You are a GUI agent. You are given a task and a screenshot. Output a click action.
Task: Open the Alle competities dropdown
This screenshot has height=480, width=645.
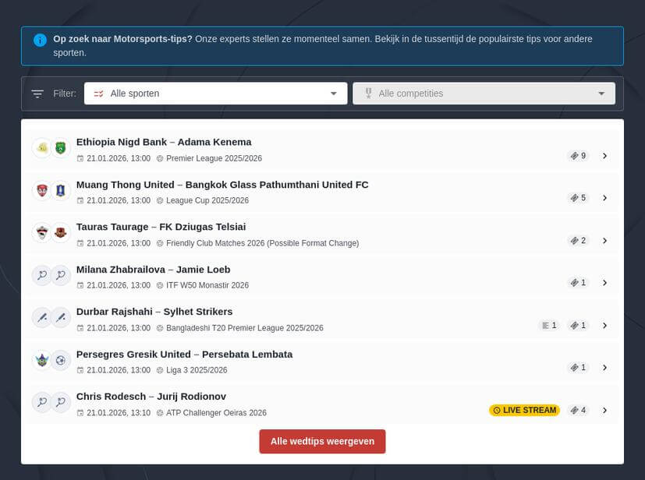click(x=484, y=94)
